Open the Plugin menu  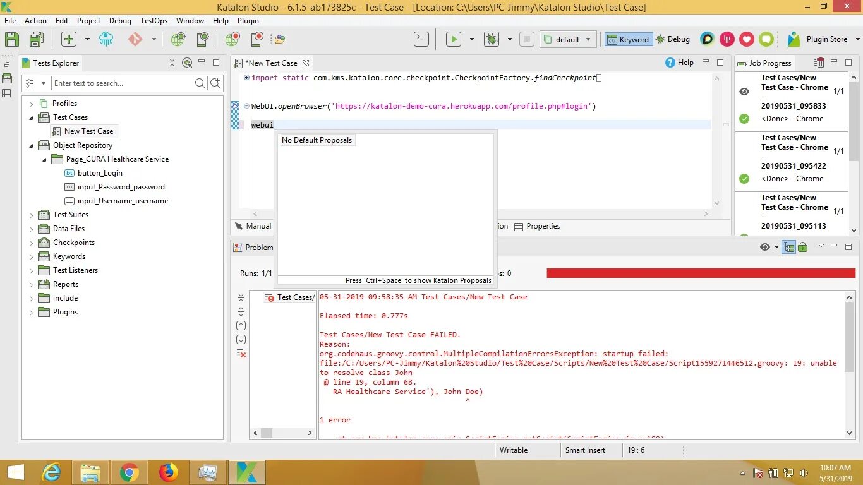[248, 20]
